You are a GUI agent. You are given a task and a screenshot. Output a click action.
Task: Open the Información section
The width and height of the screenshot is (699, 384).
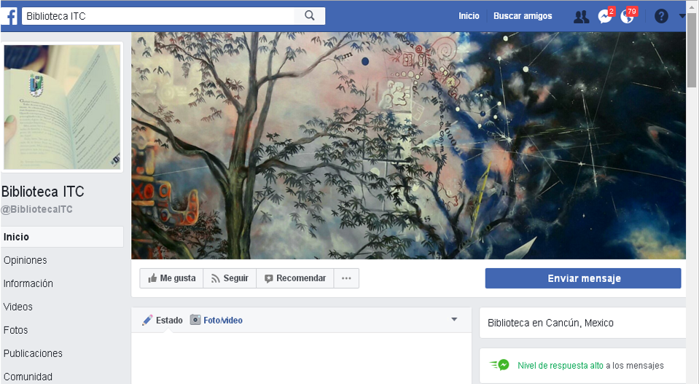(x=28, y=283)
